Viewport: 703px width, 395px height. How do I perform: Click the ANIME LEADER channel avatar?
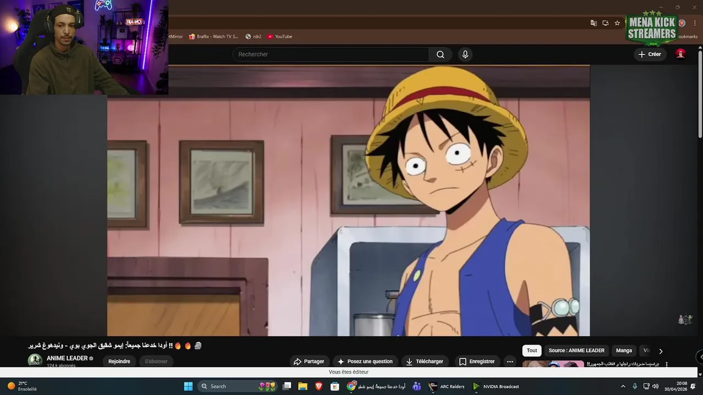(x=35, y=360)
